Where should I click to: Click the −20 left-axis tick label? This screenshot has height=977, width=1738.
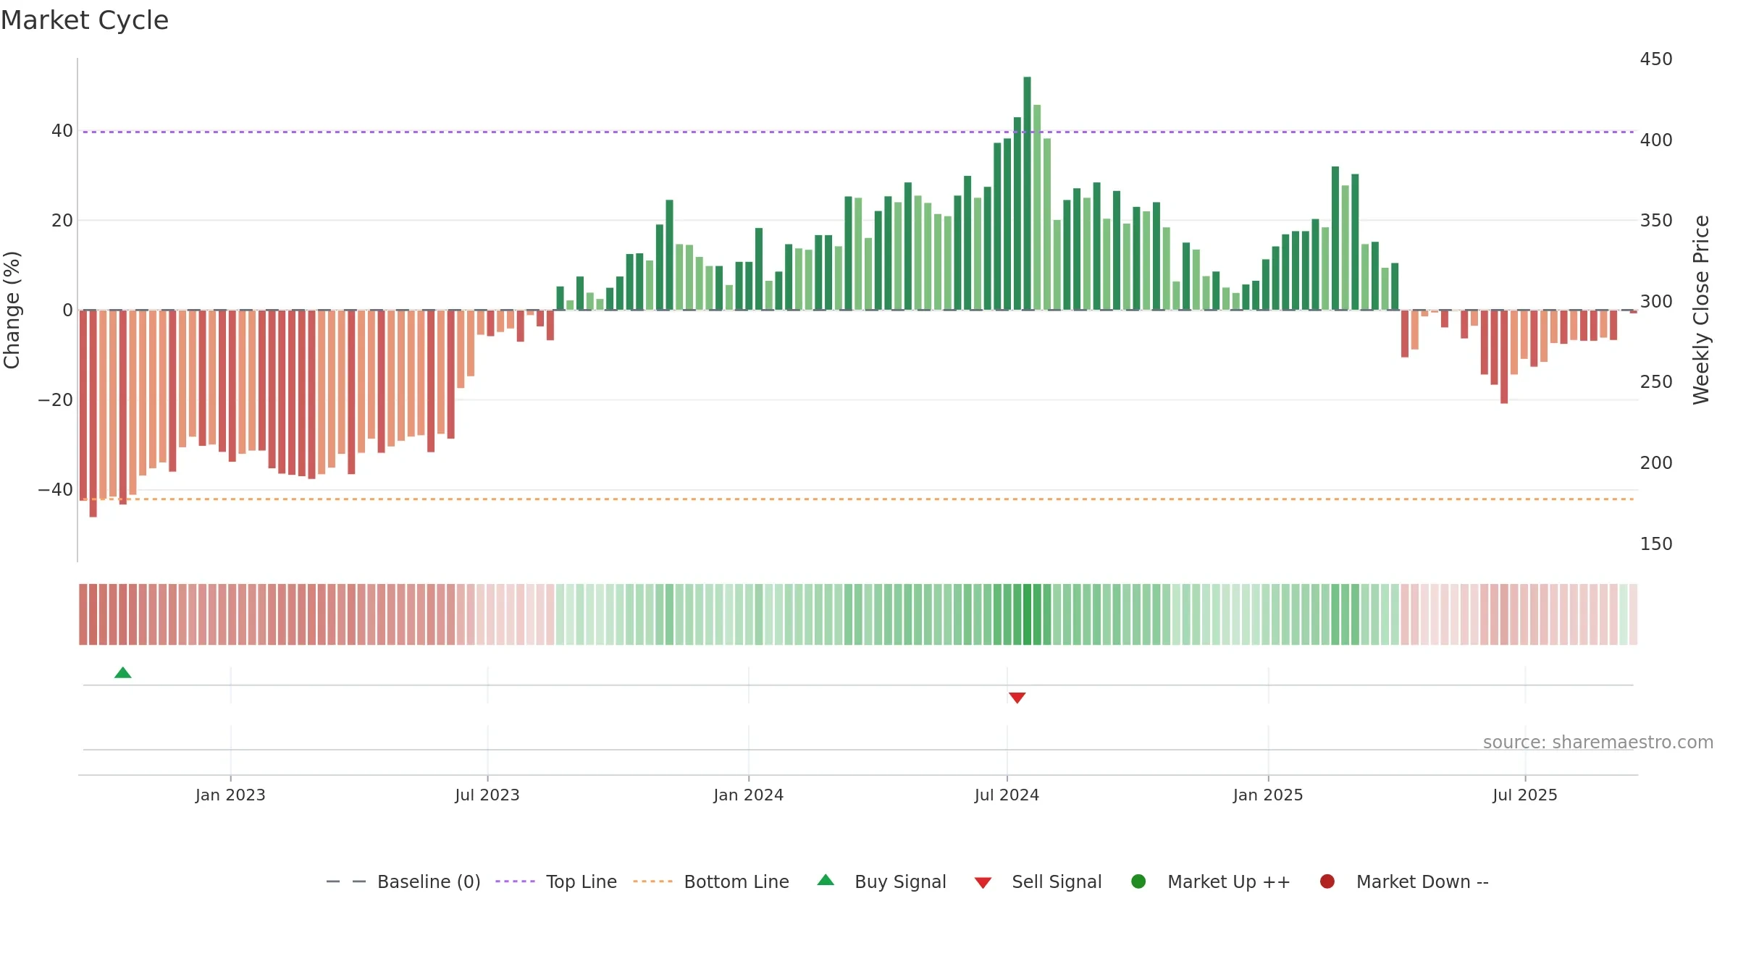click(56, 400)
